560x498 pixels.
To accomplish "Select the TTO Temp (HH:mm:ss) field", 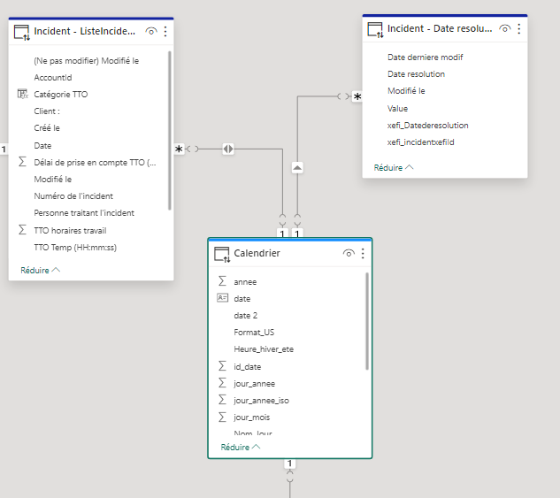I will pyautogui.click(x=75, y=248).
